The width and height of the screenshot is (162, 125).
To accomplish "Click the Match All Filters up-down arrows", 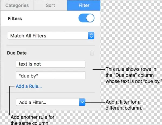I will coord(91,35).
